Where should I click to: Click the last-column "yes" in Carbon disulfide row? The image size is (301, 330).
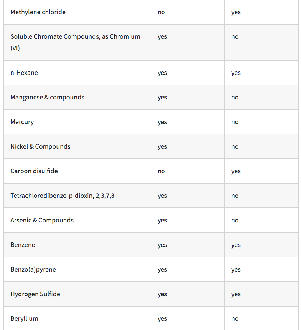pyautogui.click(x=236, y=171)
